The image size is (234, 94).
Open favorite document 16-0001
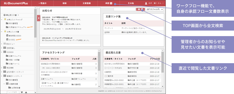[x=12, y=40]
